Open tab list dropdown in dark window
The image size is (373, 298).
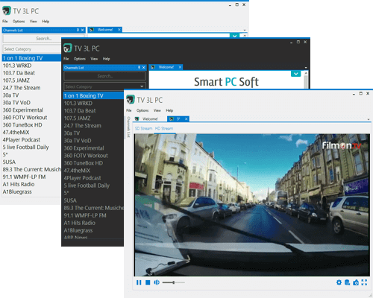306,68
